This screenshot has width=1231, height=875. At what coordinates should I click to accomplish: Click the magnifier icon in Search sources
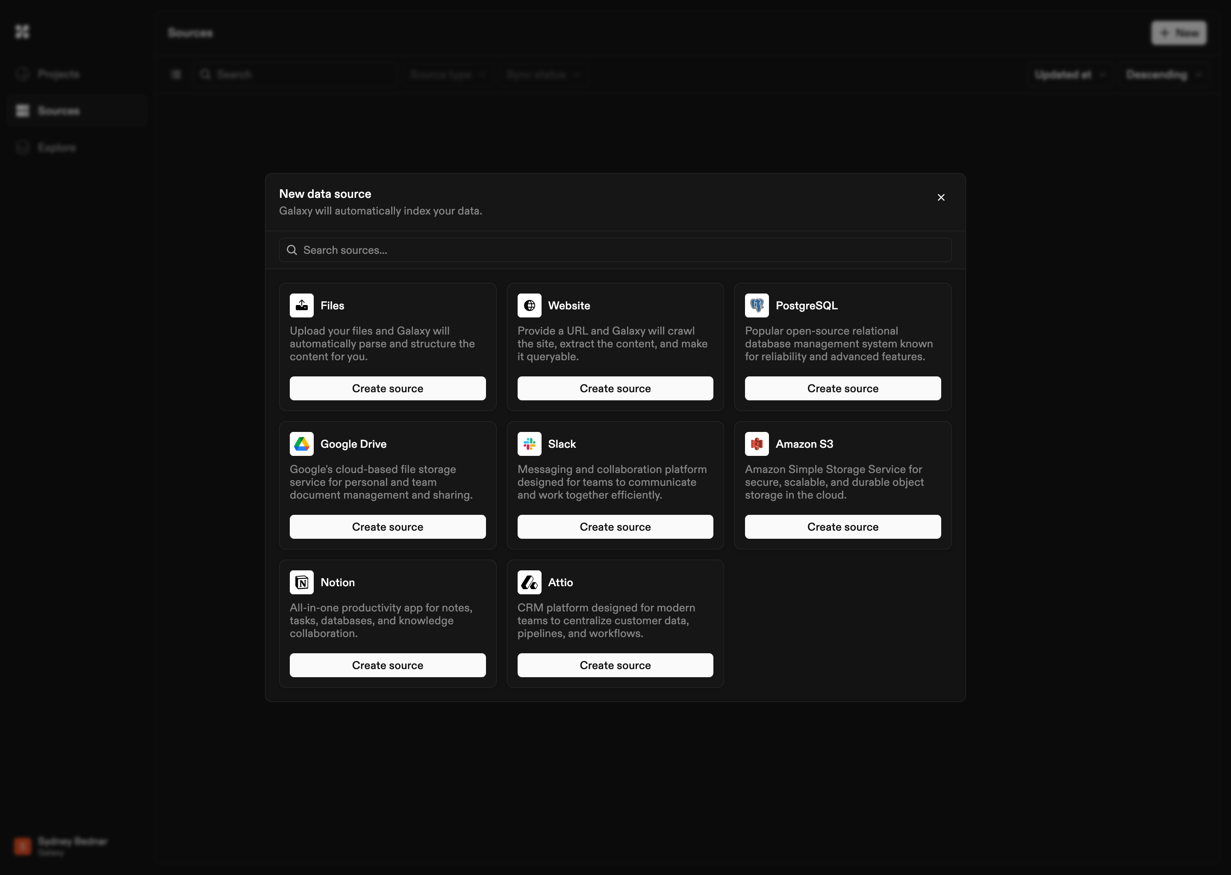(x=292, y=250)
